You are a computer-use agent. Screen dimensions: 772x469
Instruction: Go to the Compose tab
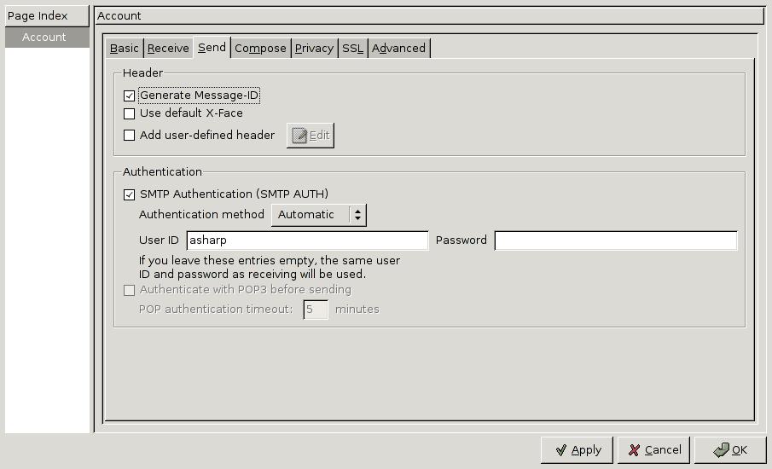tap(260, 49)
